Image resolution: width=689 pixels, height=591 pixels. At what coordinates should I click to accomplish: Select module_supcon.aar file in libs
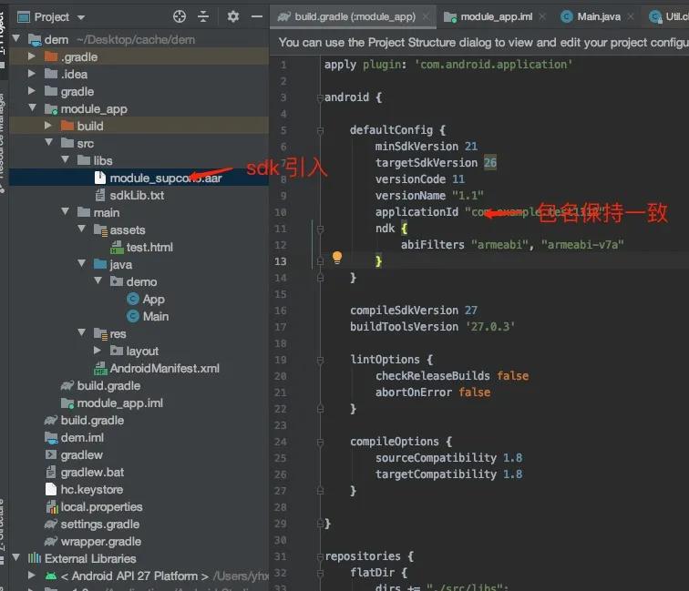point(164,178)
